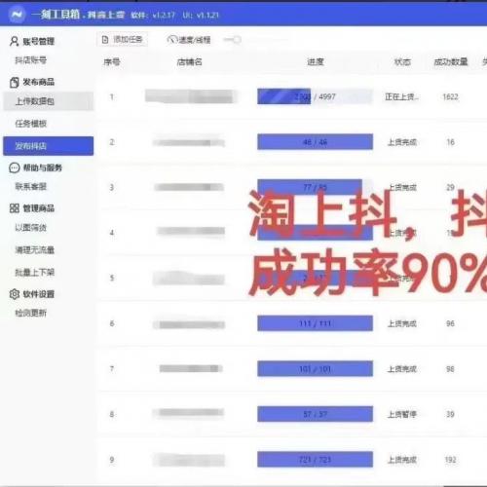Viewport: 487px width, 487px height.
Task: Click the 添加任务 button
Action: pyautogui.click(x=123, y=40)
